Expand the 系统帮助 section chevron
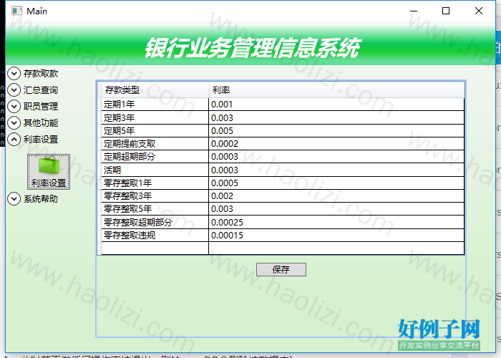The height and width of the screenshot is (358, 501). coord(14,199)
